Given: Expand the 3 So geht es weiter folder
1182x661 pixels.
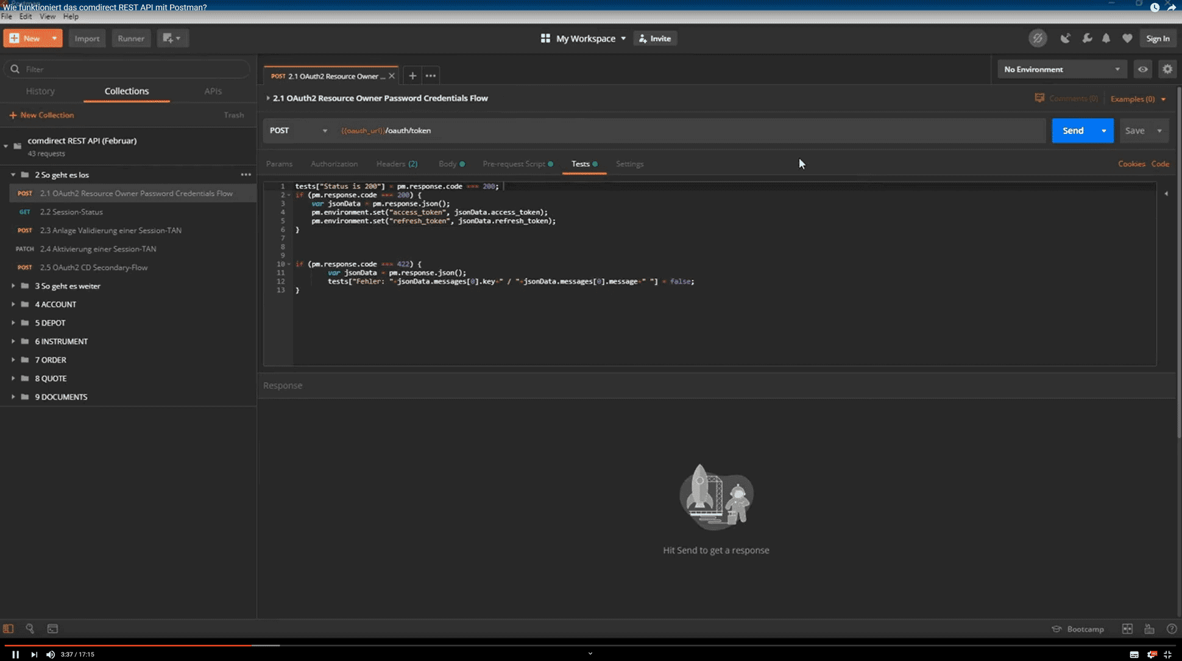Looking at the screenshot, I should (x=13, y=286).
